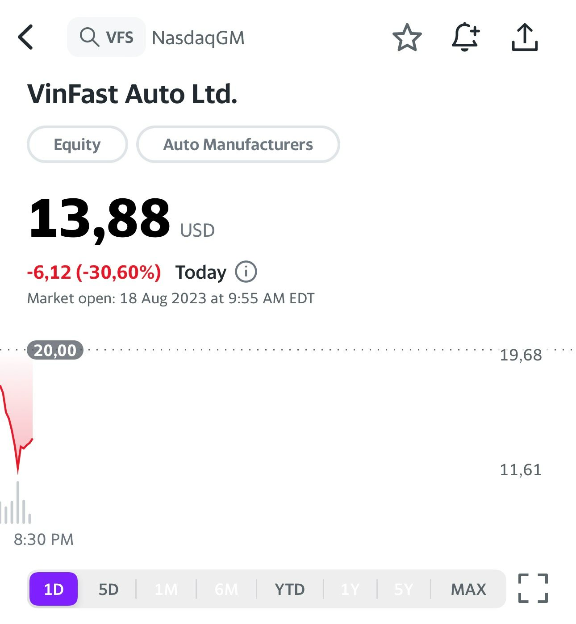Show YTD chart range
Screen dimensions: 576x624
pos(290,589)
